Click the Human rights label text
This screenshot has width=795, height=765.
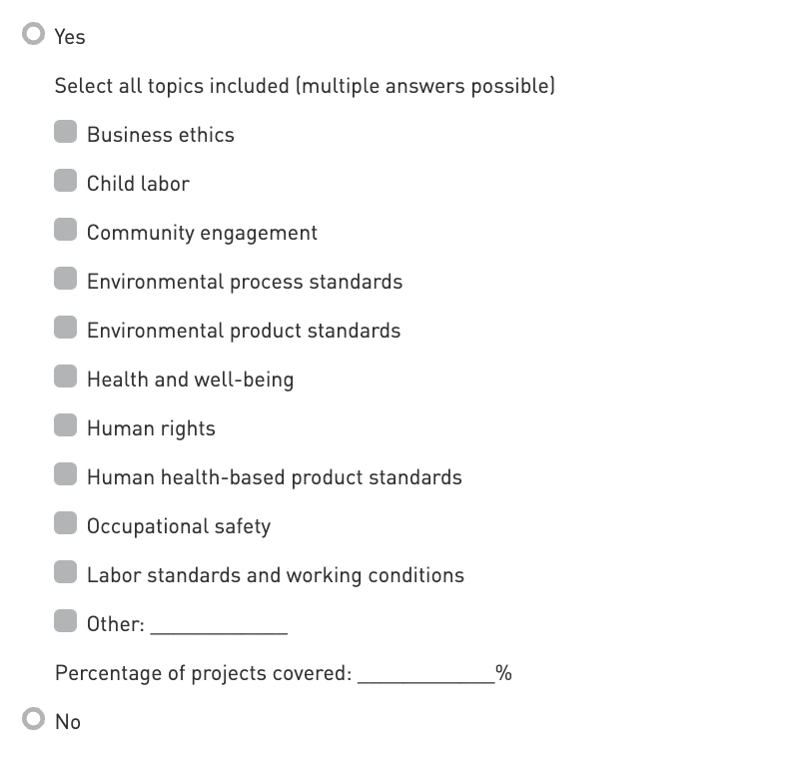point(151,428)
